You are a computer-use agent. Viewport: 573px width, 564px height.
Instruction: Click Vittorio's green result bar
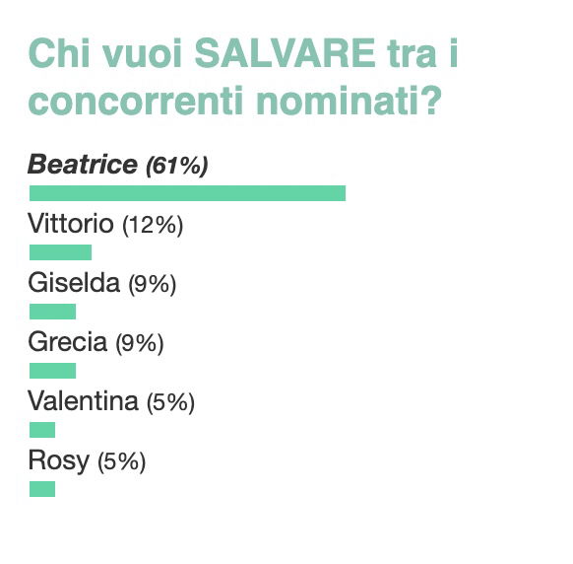pyautogui.click(x=60, y=252)
